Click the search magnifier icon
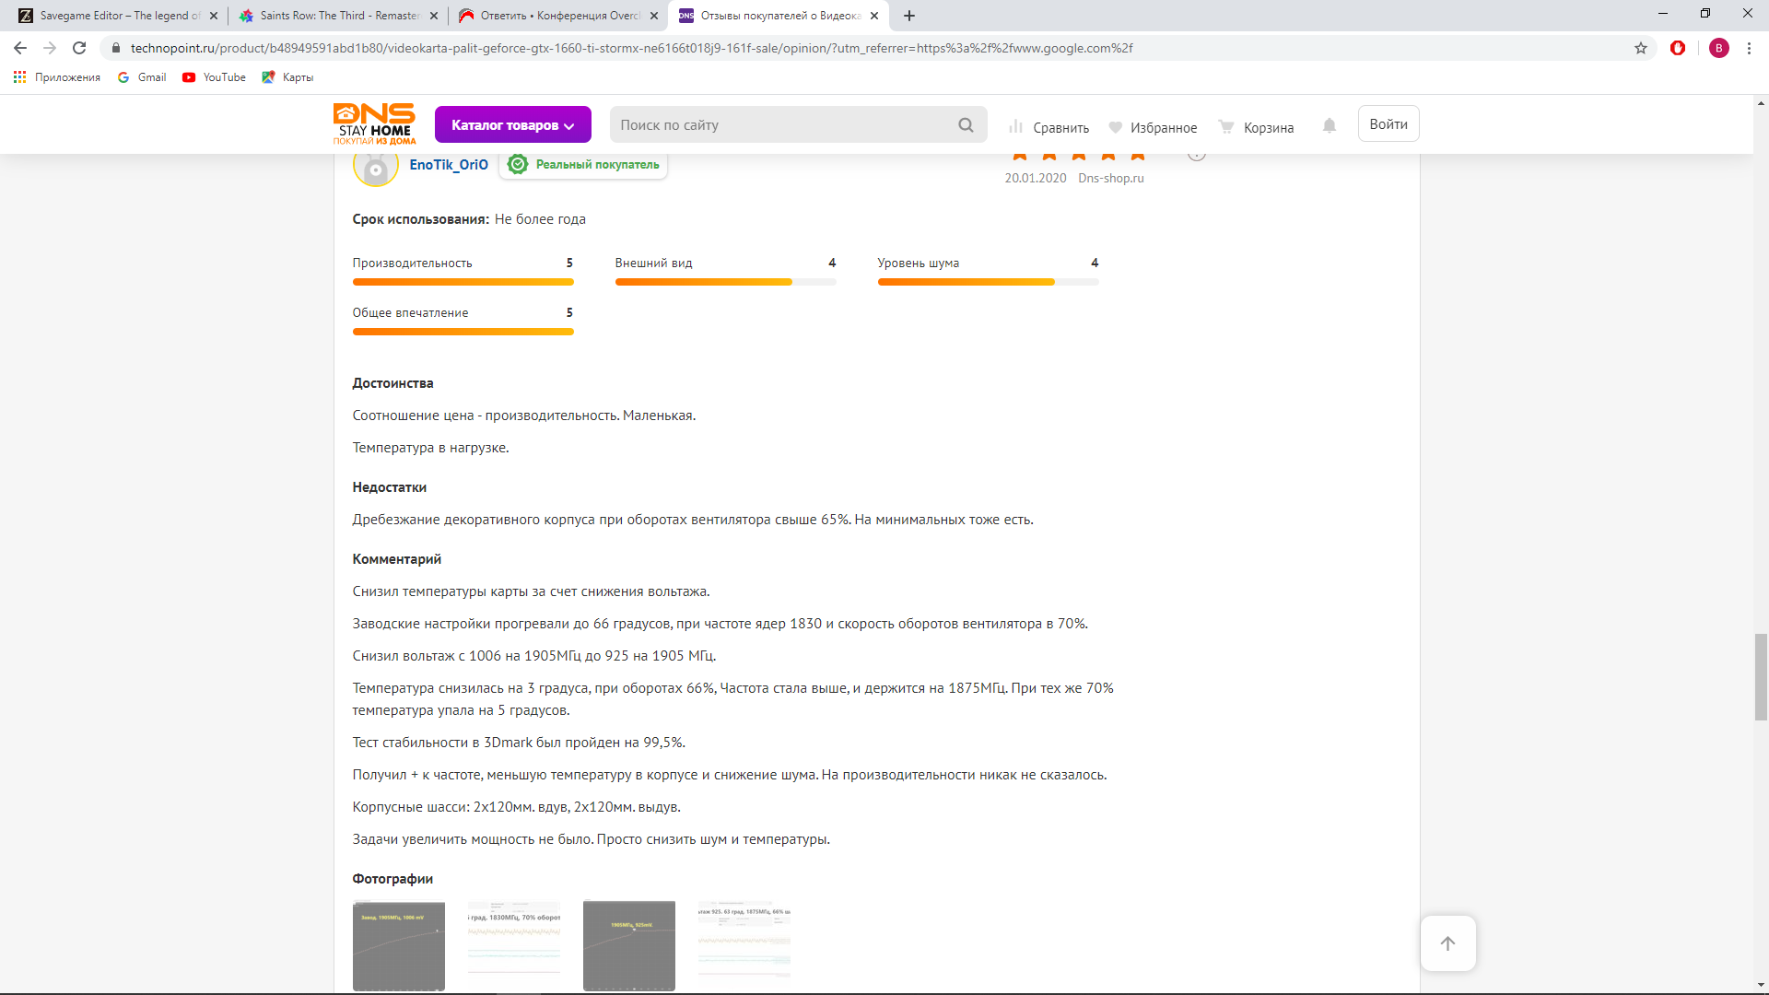The height and width of the screenshot is (995, 1769). click(966, 125)
